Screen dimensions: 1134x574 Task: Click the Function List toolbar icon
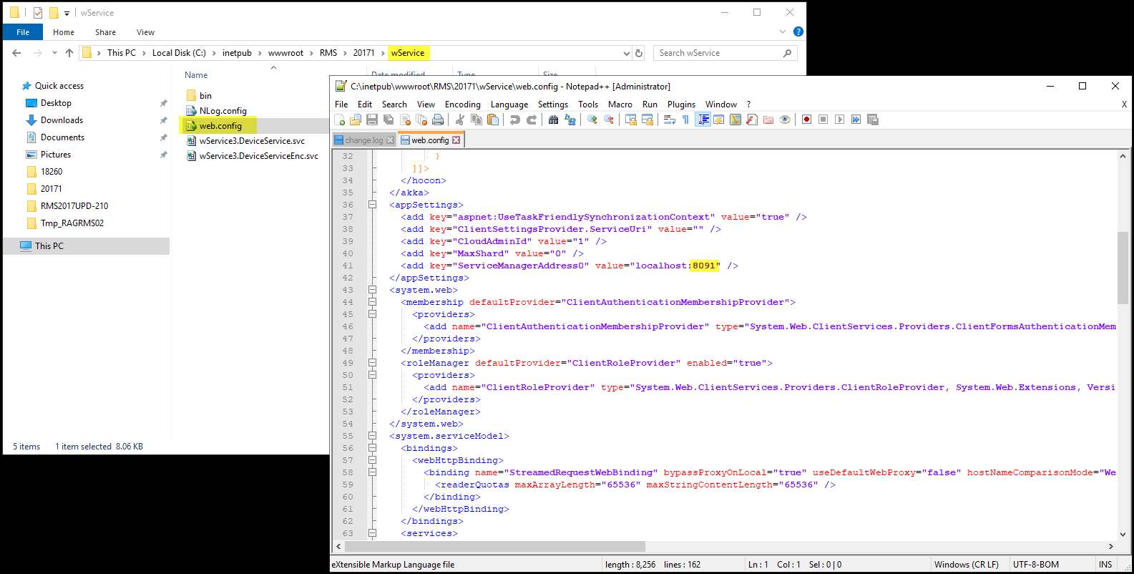point(752,120)
